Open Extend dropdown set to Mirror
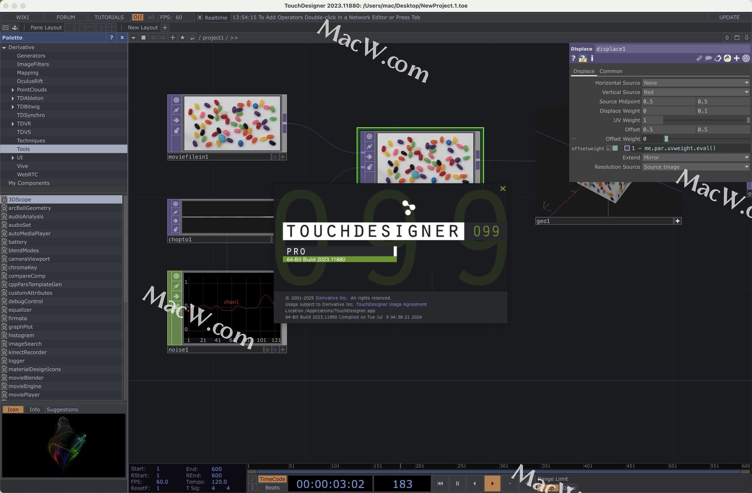Image resolution: width=752 pixels, height=493 pixels. point(696,158)
